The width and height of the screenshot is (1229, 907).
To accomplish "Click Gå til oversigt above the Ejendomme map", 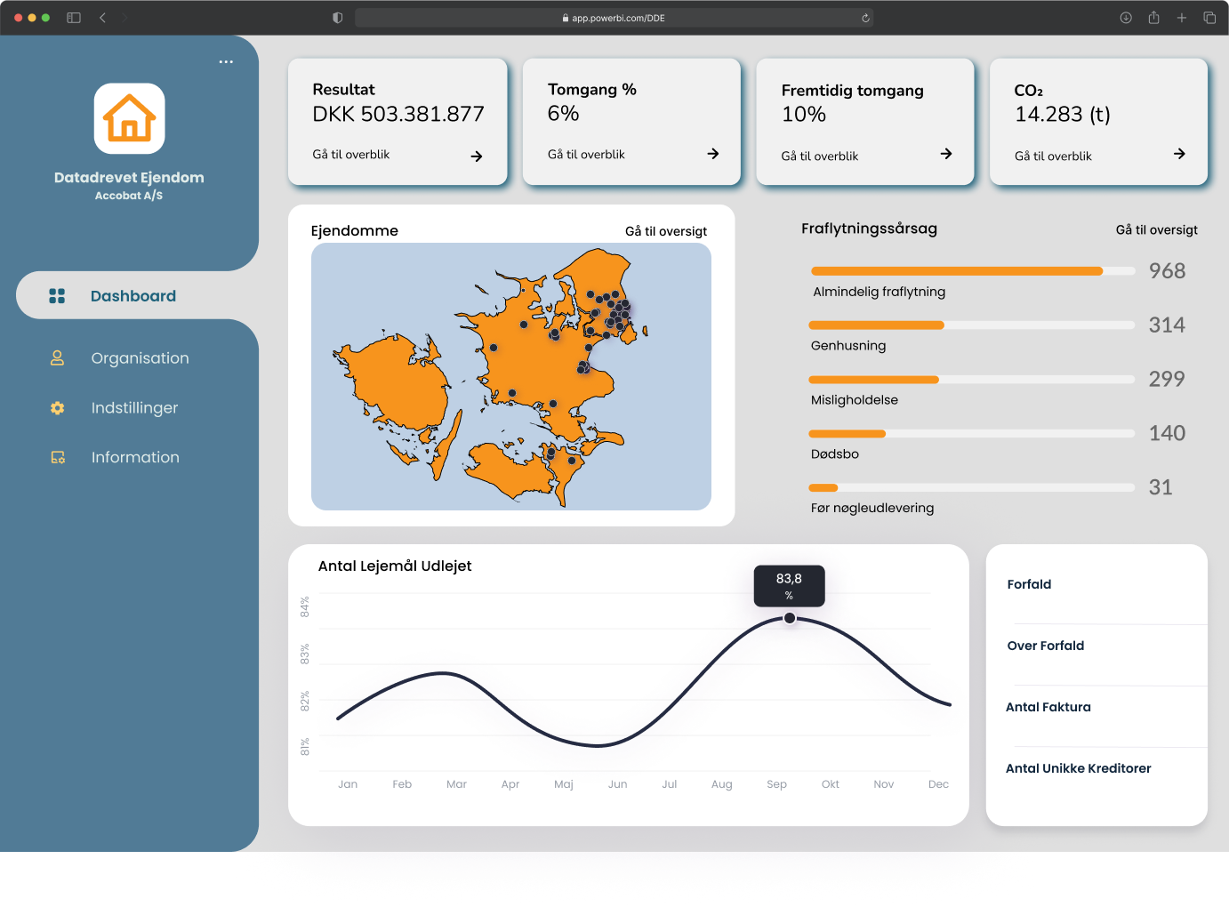I will tap(666, 231).
